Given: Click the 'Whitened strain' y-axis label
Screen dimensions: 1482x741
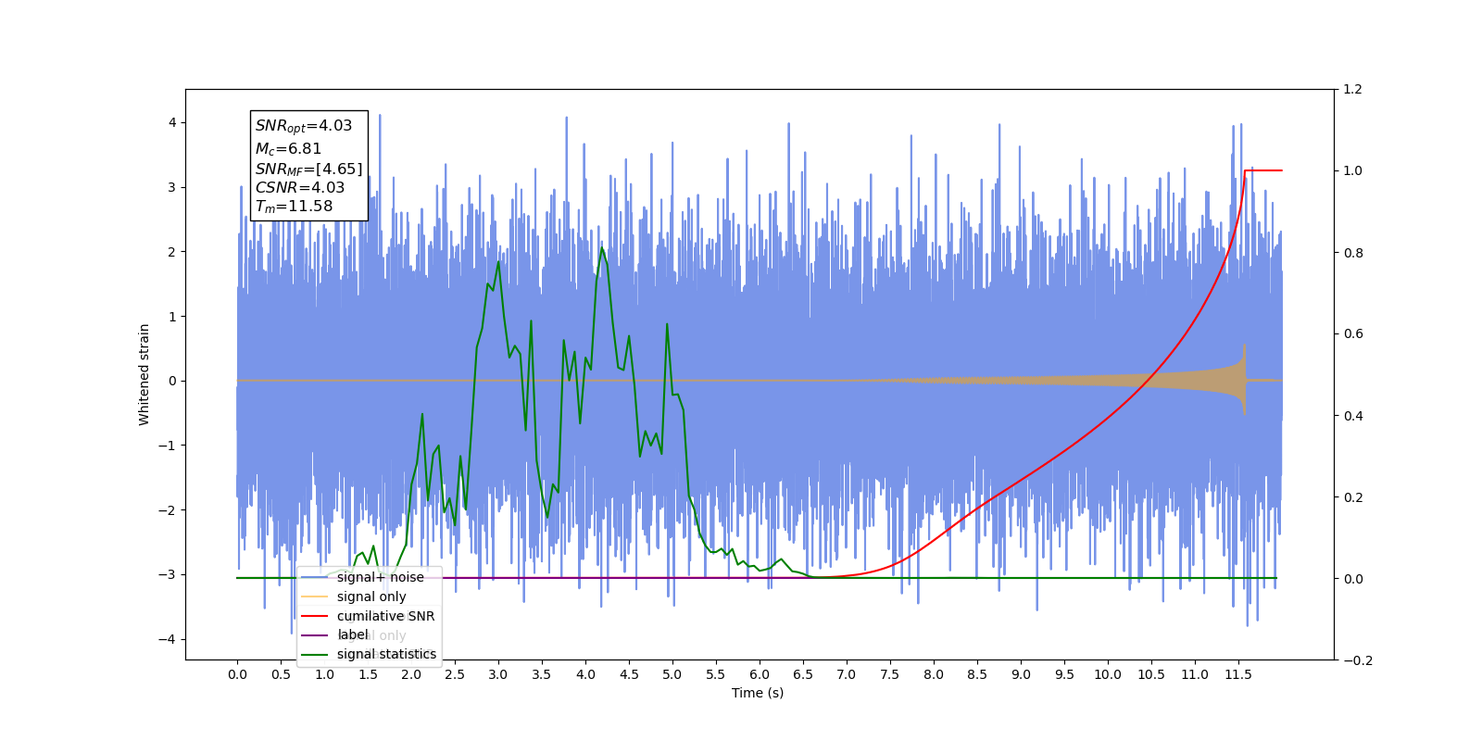Looking at the screenshot, I should point(144,374).
